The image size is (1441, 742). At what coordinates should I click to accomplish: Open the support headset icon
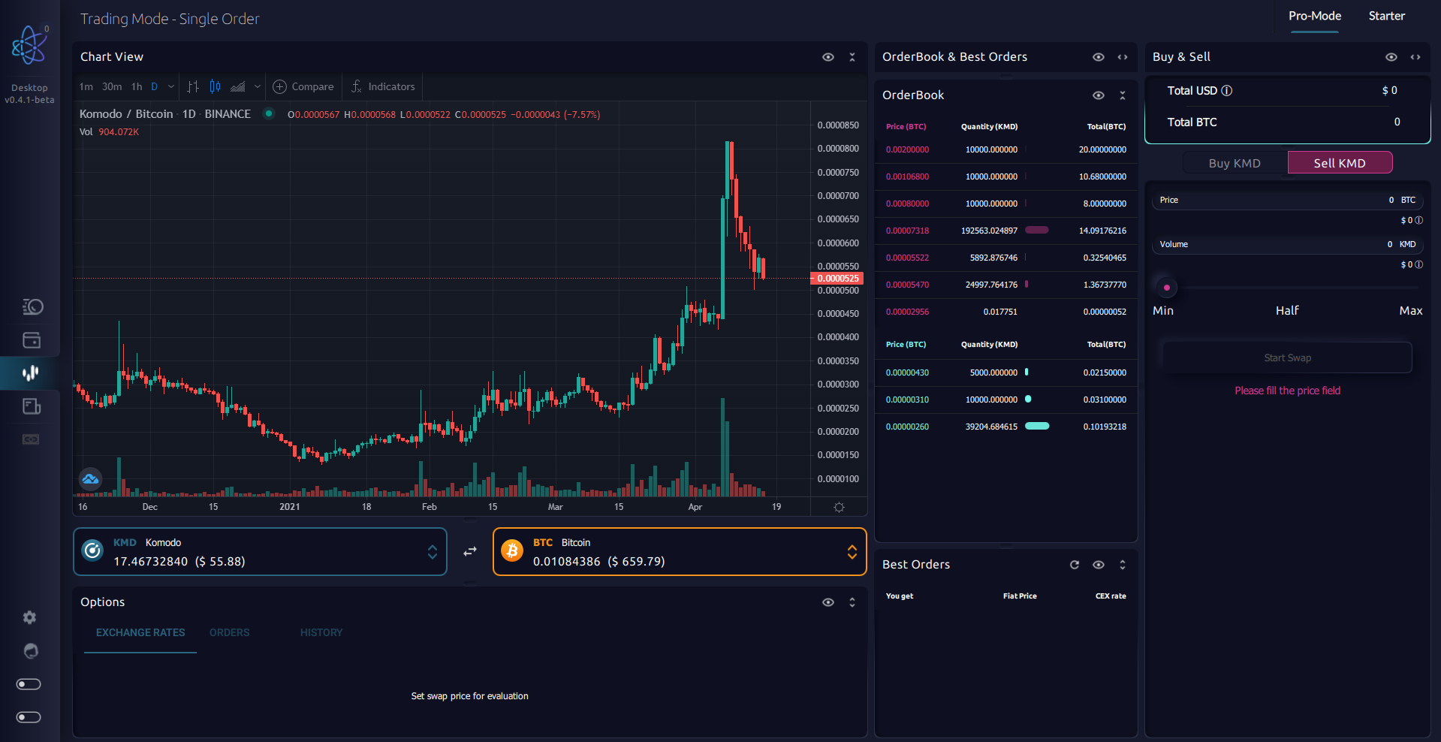[31, 651]
